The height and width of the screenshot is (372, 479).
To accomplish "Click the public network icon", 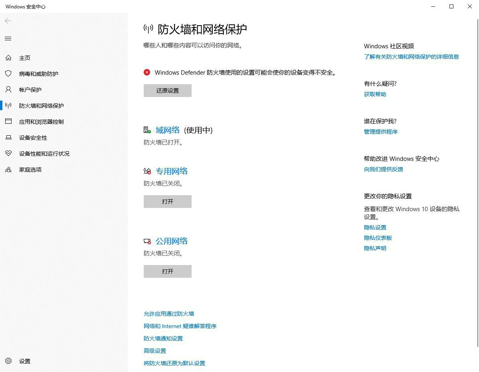I will [x=147, y=241].
